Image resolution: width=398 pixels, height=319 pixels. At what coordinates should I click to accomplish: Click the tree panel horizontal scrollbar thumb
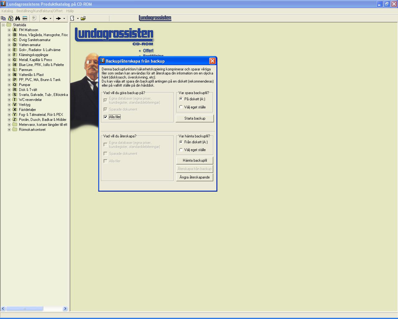click(x=25, y=309)
